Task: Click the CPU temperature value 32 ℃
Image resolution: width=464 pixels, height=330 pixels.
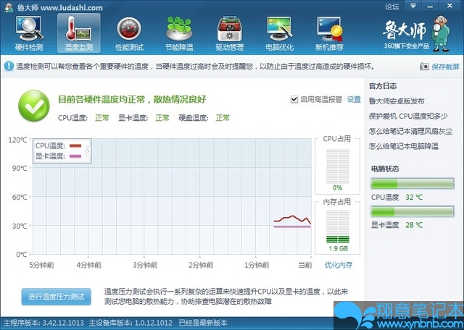Action: coord(414,197)
